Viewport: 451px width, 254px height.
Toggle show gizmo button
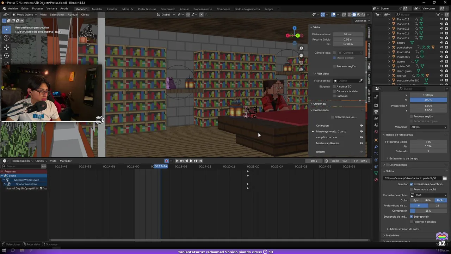323,14
